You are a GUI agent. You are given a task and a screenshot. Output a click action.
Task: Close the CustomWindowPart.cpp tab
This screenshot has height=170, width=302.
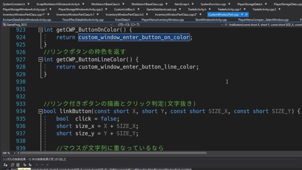coord(246,15)
